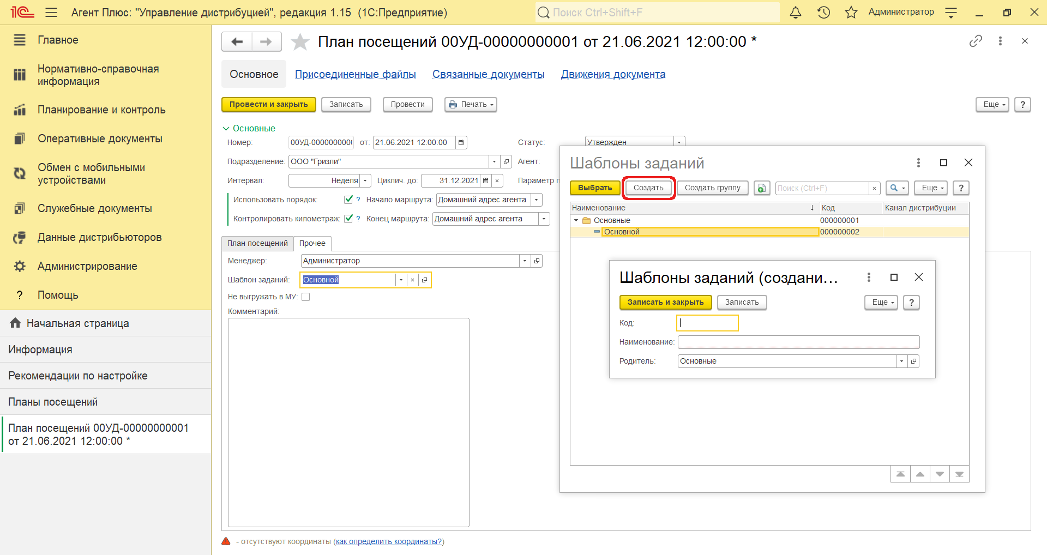Click the 'Наименование' input field
1047x555 pixels.
798,342
